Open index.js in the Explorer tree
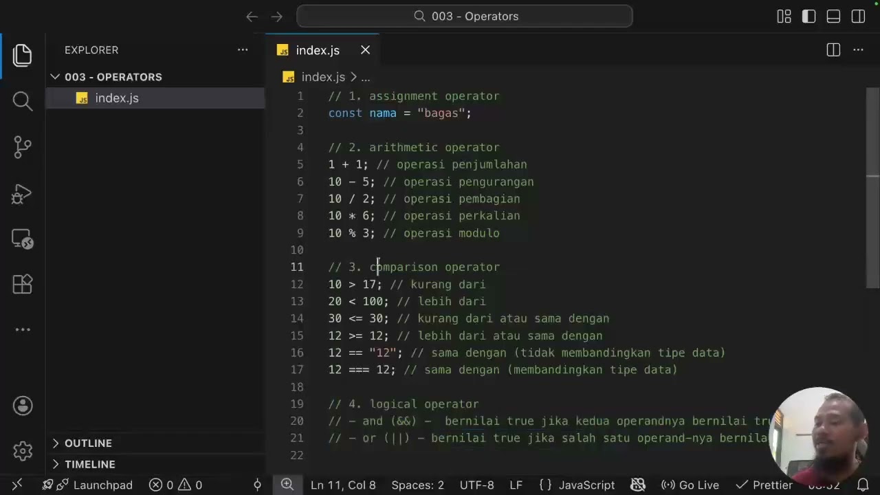Screen dimensions: 880x495 tap(155, 98)
